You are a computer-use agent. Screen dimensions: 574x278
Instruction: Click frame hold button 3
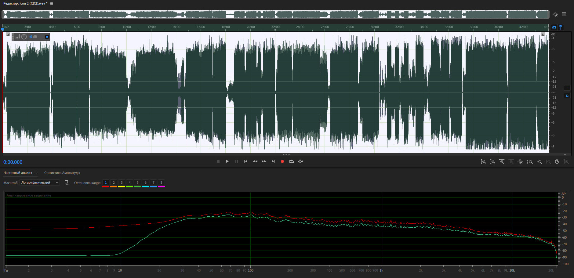click(122, 183)
